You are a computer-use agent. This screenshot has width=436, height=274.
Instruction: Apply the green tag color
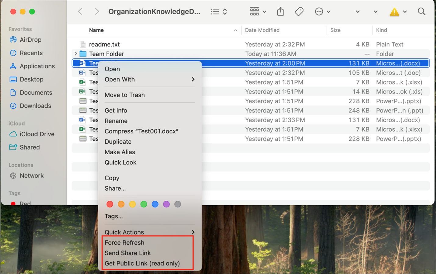tap(144, 204)
